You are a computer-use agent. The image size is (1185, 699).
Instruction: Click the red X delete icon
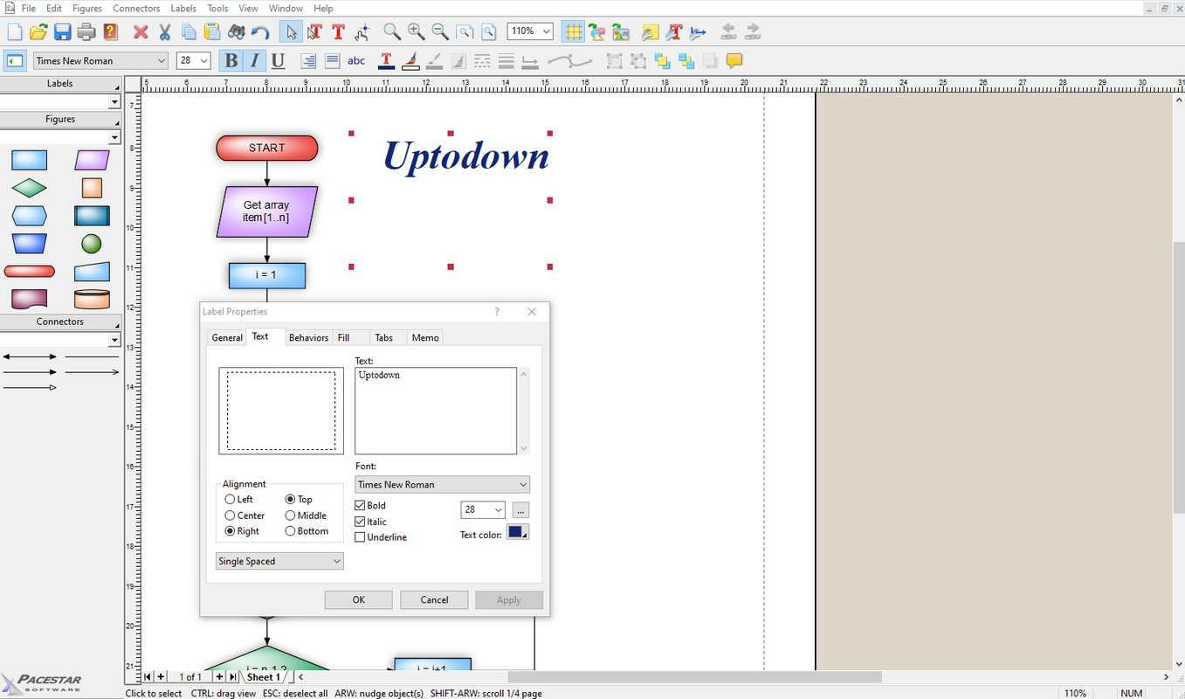point(141,32)
